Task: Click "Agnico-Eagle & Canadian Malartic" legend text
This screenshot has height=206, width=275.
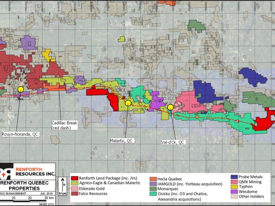Action: point(110,183)
